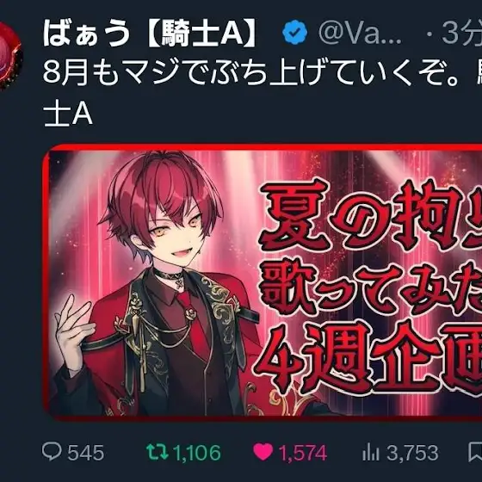Image resolution: width=482 pixels, height=482 pixels.
Task: Open the red-haired character illustration
Action: [154, 283]
